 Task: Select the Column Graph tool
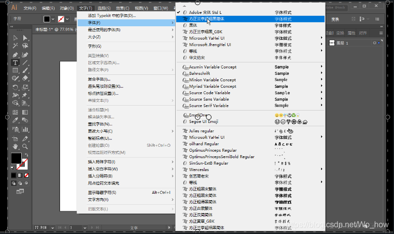[x=25, y=129]
